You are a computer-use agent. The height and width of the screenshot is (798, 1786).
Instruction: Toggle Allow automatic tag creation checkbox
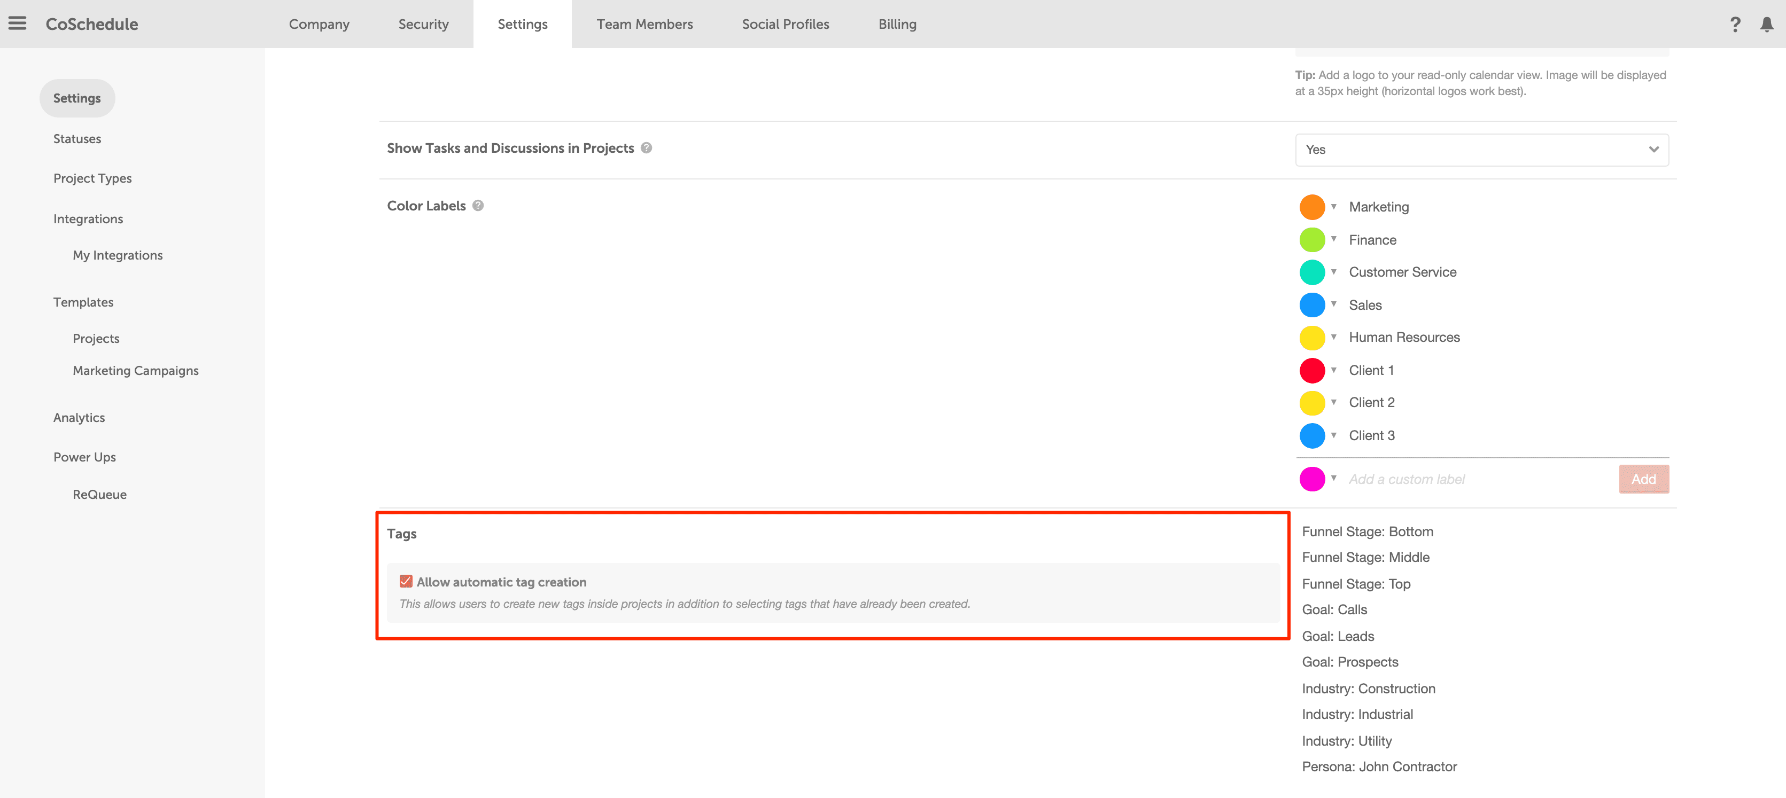pos(406,581)
